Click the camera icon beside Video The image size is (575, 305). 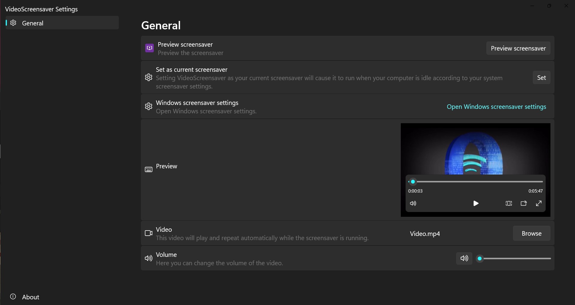(148, 233)
